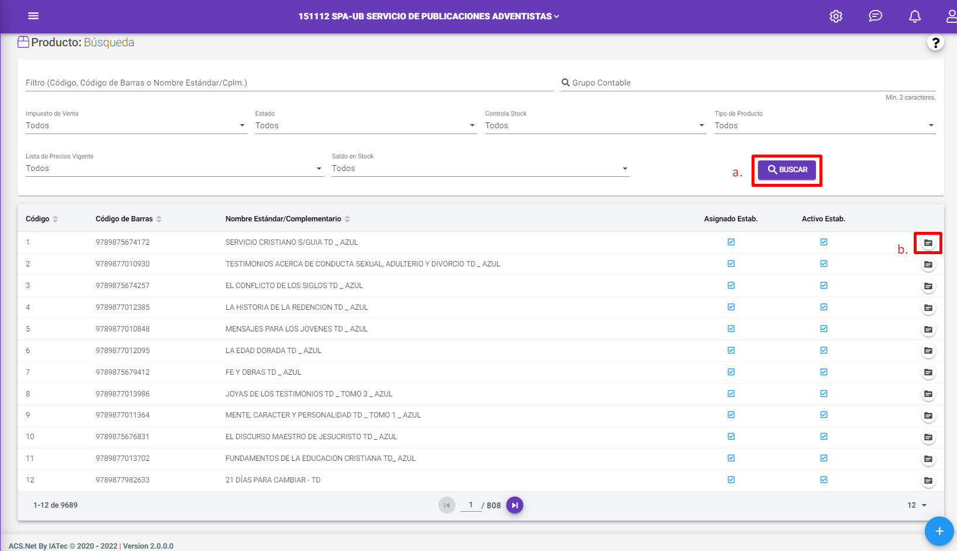Open details icon for EL CONFLICTO DE LOS SIGLOS
Viewport: 957px width, 551px height.
coord(928,286)
